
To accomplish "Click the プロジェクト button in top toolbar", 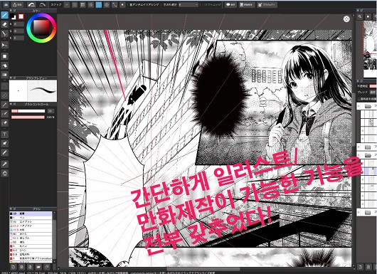I will pos(267,4).
